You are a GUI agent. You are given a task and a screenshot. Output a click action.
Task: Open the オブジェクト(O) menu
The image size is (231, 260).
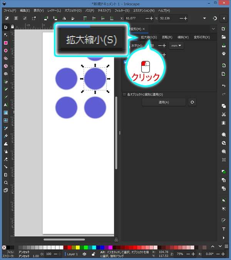pos(73,10)
